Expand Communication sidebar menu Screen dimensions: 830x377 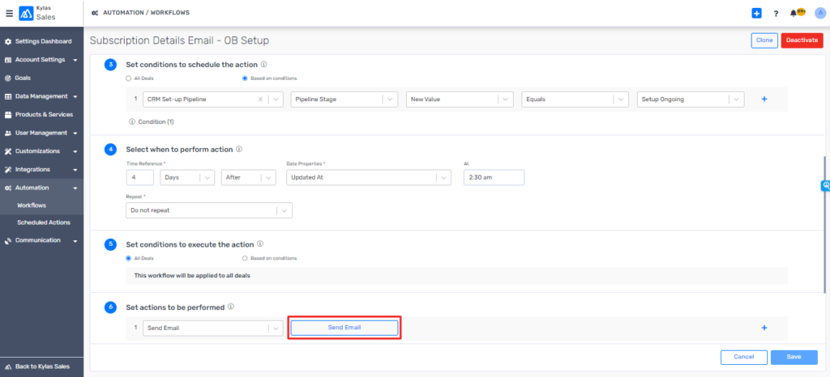click(x=42, y=240)
